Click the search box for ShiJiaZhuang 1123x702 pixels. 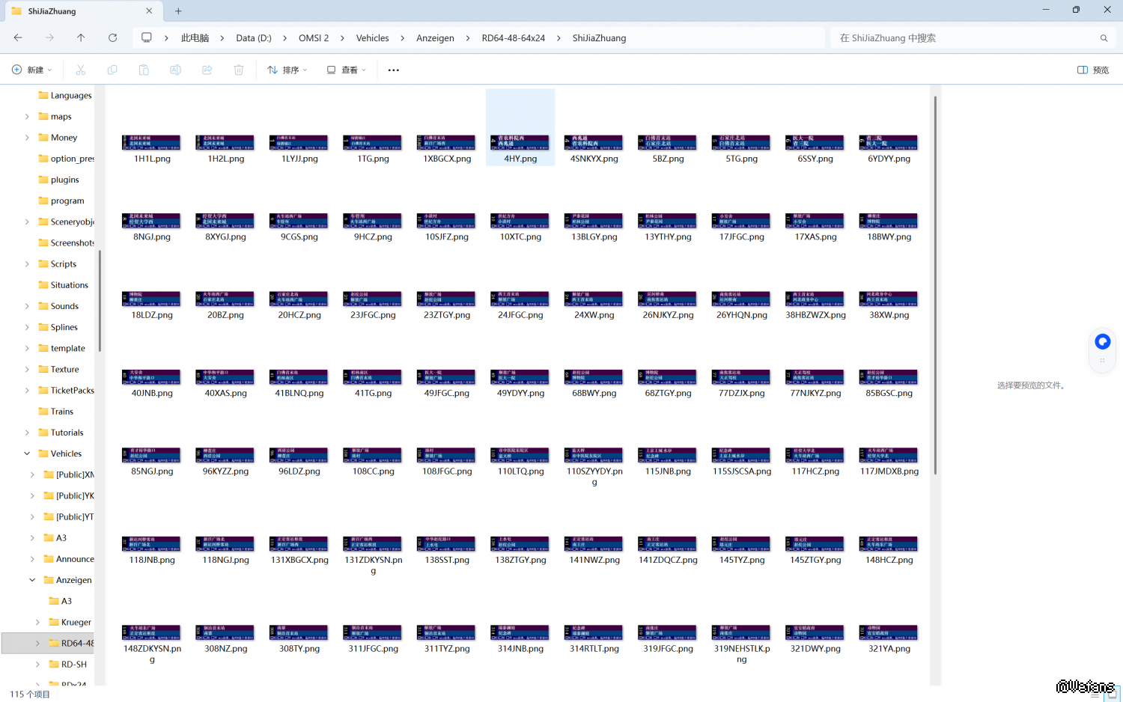[966, 37]
